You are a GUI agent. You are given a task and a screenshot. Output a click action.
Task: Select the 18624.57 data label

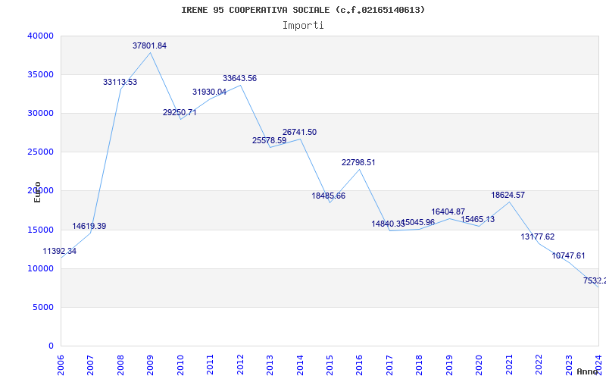[508, 196]
